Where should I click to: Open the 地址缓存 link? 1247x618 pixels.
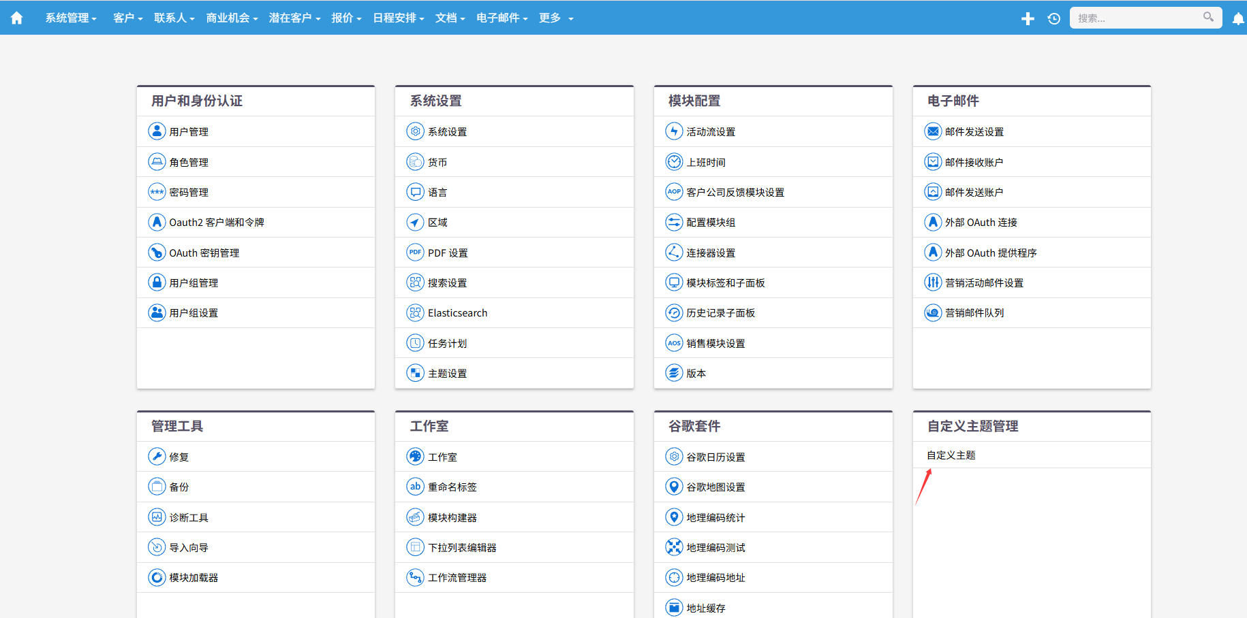pyautogui.click(x=706, y=608)
